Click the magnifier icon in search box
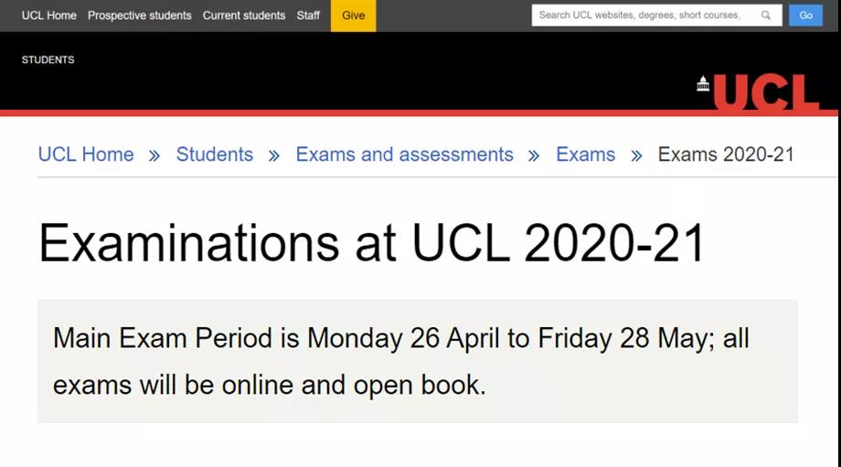Viewport: 841px width, 467px height. [766, 16]
